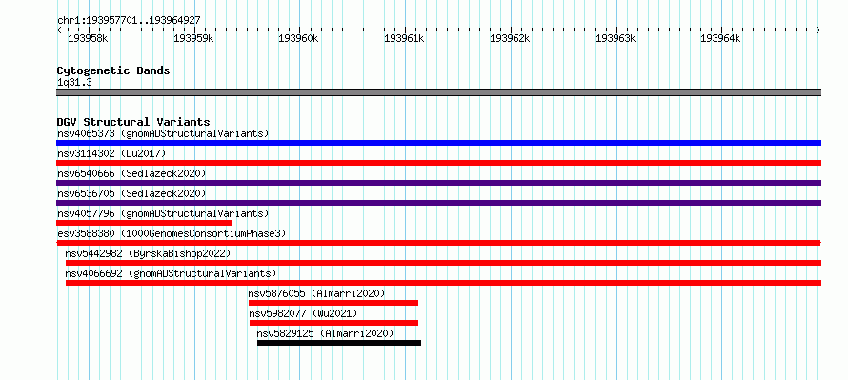This screenshot has height=380, width=848.
Task: Click the DGV Structural Variants track title
Action: 133,122
